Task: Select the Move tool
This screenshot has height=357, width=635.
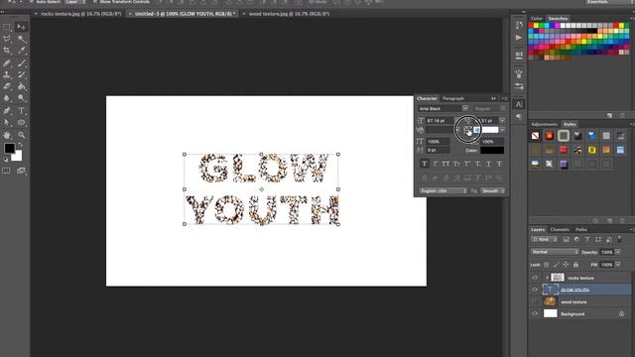Action: 21,27
